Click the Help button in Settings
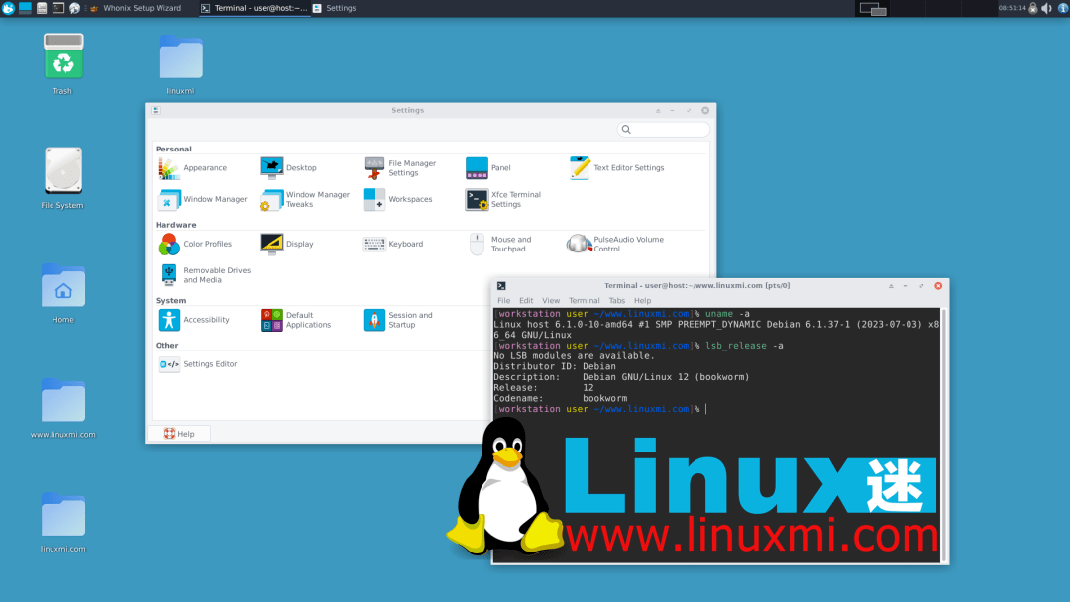The width and height of the screenshot is (1070, 602). click(x=178, y=433)
